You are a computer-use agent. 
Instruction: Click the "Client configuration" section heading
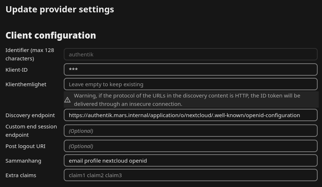pyautogui.click(x=51, y=35)
